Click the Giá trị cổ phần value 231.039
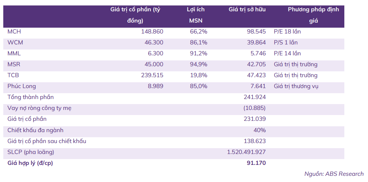368x182 pixels. point(255,119)
